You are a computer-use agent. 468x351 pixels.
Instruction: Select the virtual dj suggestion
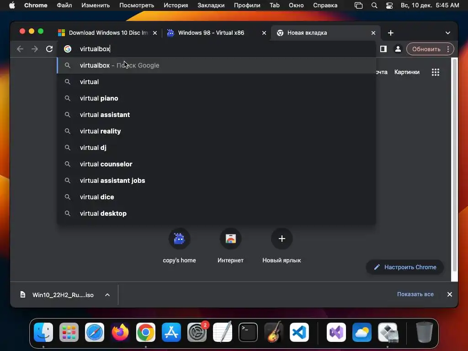(216, 148)
